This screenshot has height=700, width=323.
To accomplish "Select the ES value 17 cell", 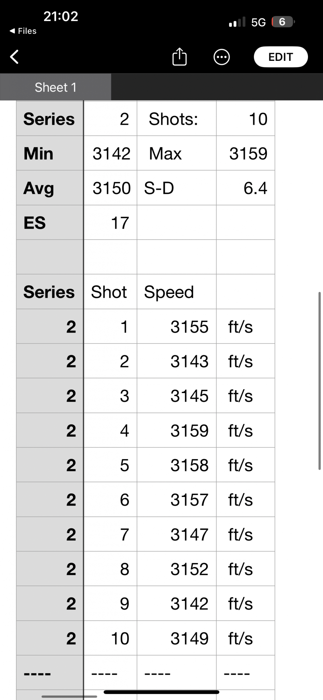I will tap(110, 223).
